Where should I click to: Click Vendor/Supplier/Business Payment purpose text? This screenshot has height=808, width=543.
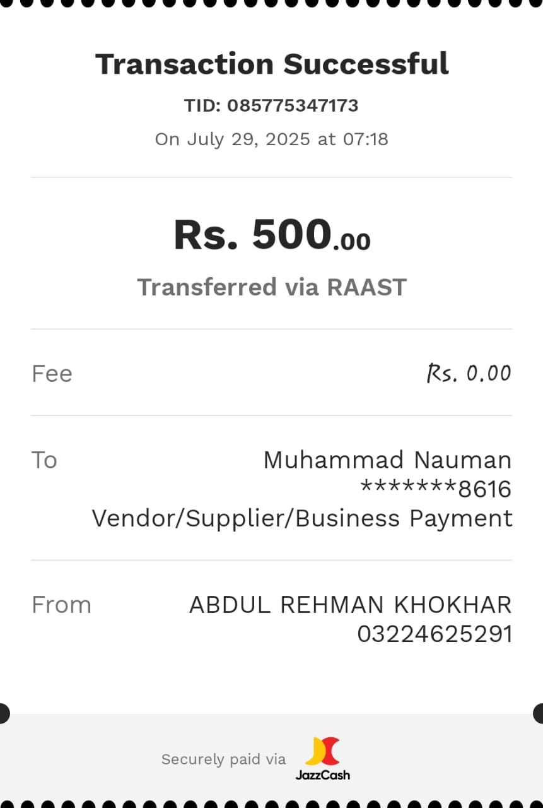pyautogui.click(x=302, y=519)
